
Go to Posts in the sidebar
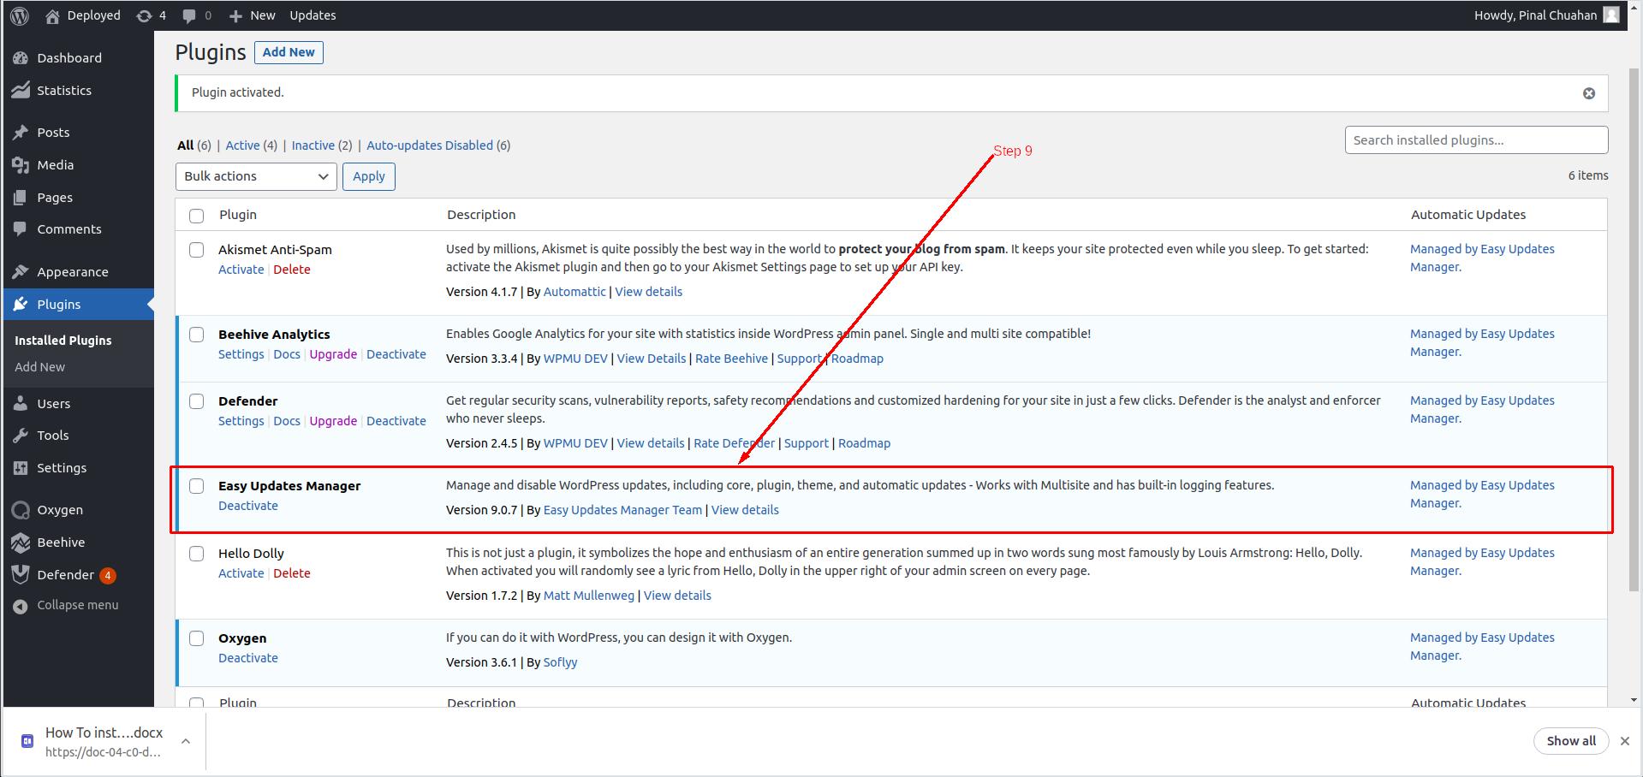53,132
